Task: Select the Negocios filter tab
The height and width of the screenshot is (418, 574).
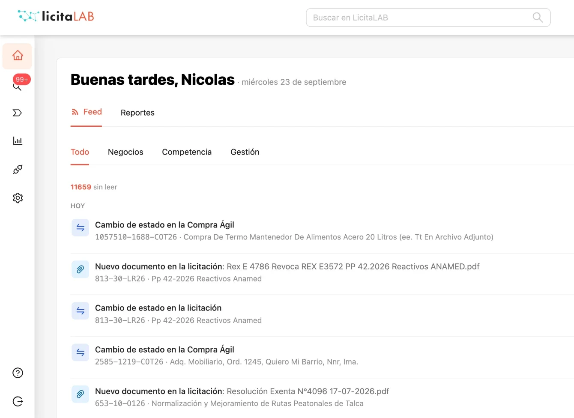Action: (x=126, y=152)
